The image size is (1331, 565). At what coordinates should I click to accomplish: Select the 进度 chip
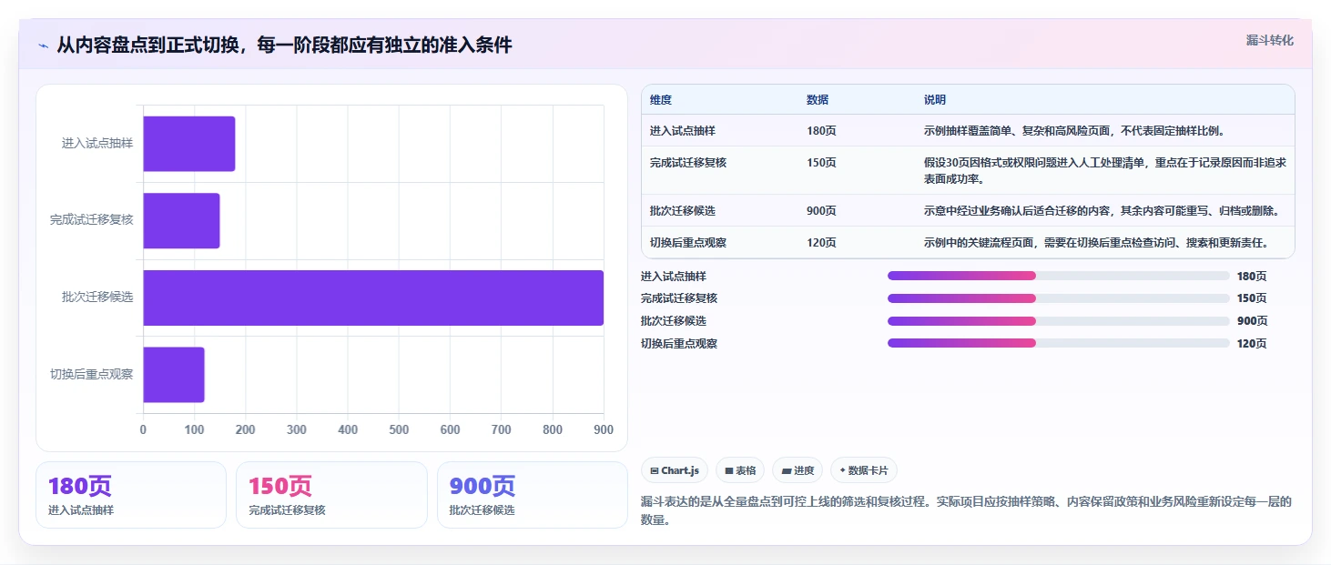click(798, 470)
